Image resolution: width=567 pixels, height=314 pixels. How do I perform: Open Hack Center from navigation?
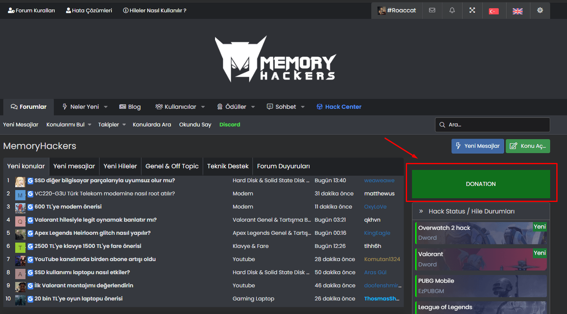(x=339, y=107)
